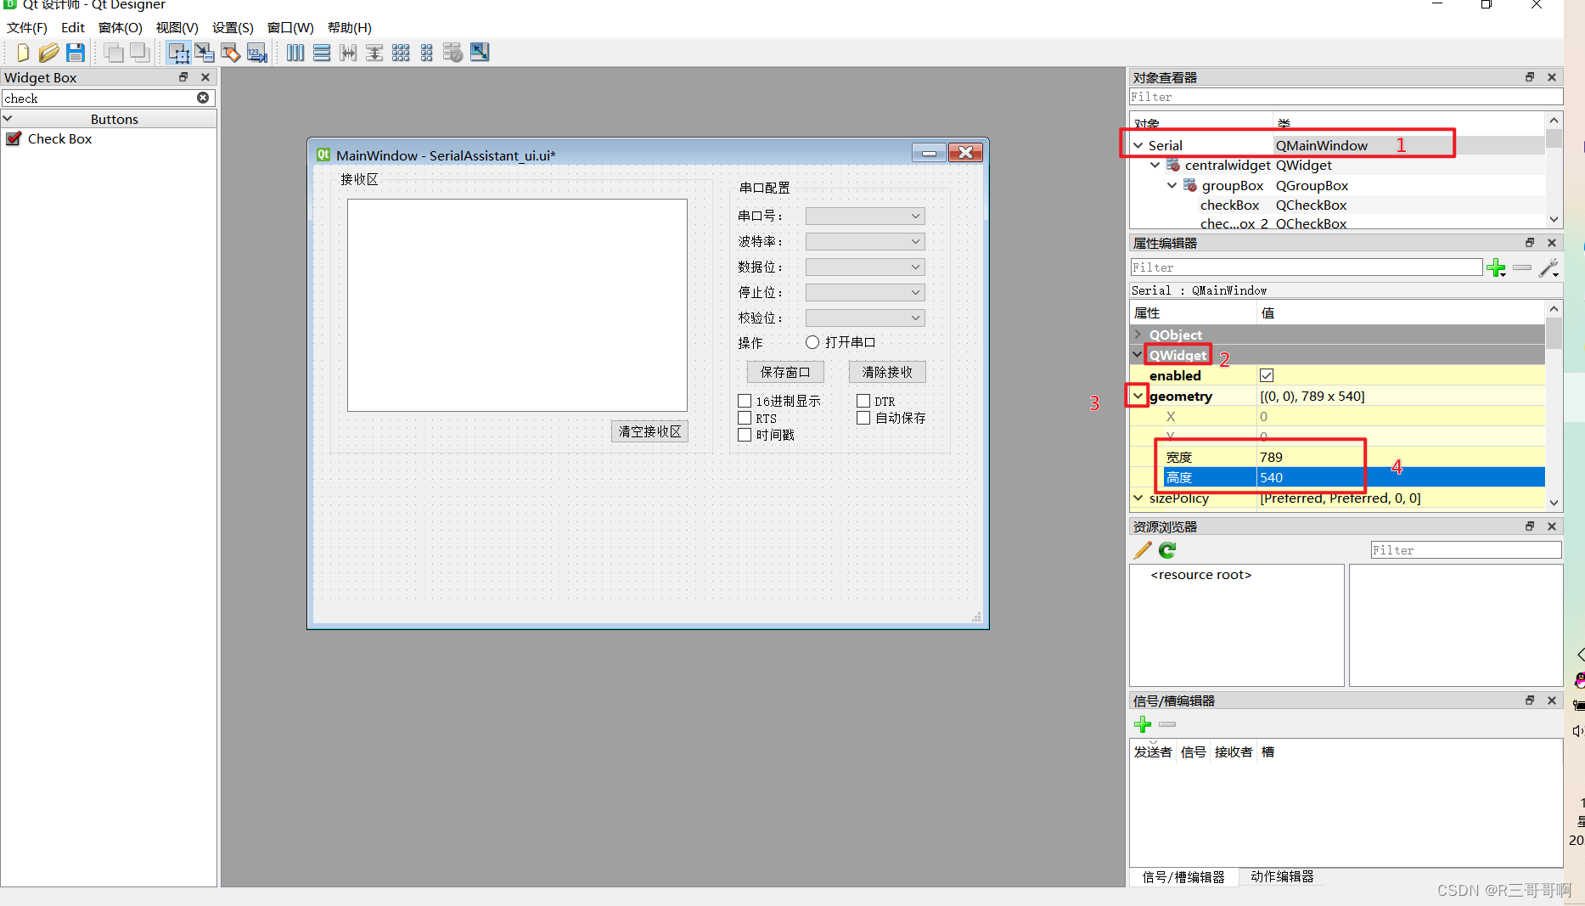
Task: Select the Edit Buddies mode icon
Action: [231, 53]
